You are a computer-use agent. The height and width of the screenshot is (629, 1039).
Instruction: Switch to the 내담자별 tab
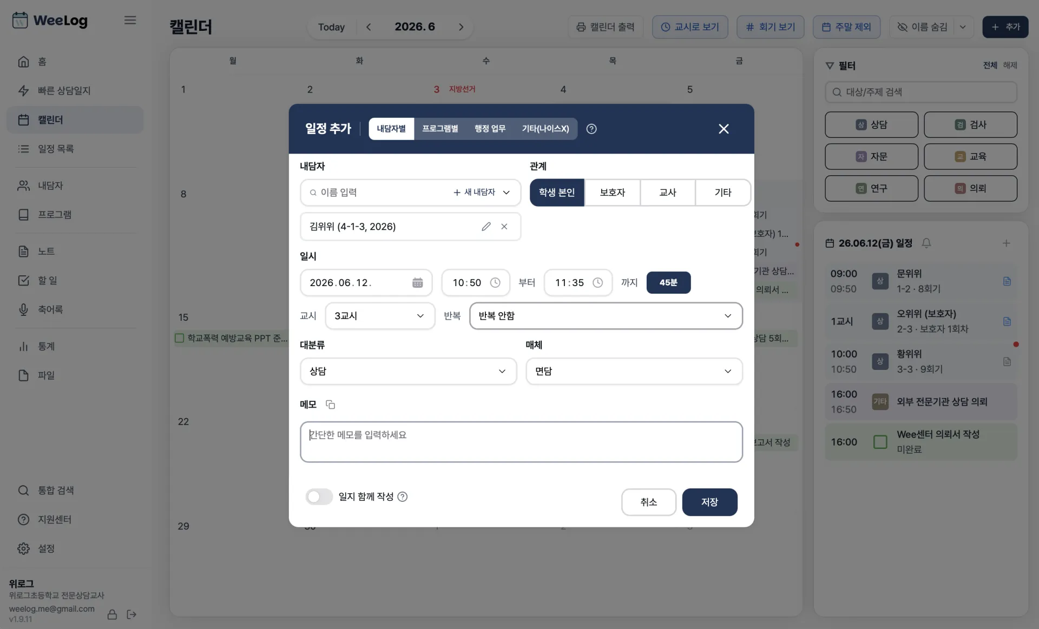(x=391, y=129)
